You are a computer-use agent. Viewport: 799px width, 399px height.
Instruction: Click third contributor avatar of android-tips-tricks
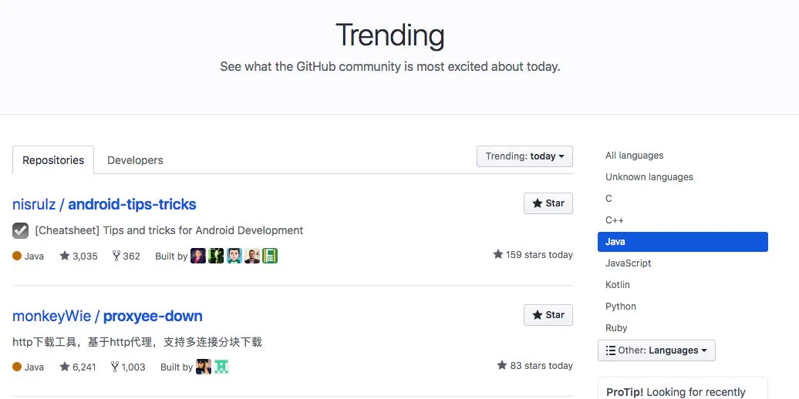(234, 256)
